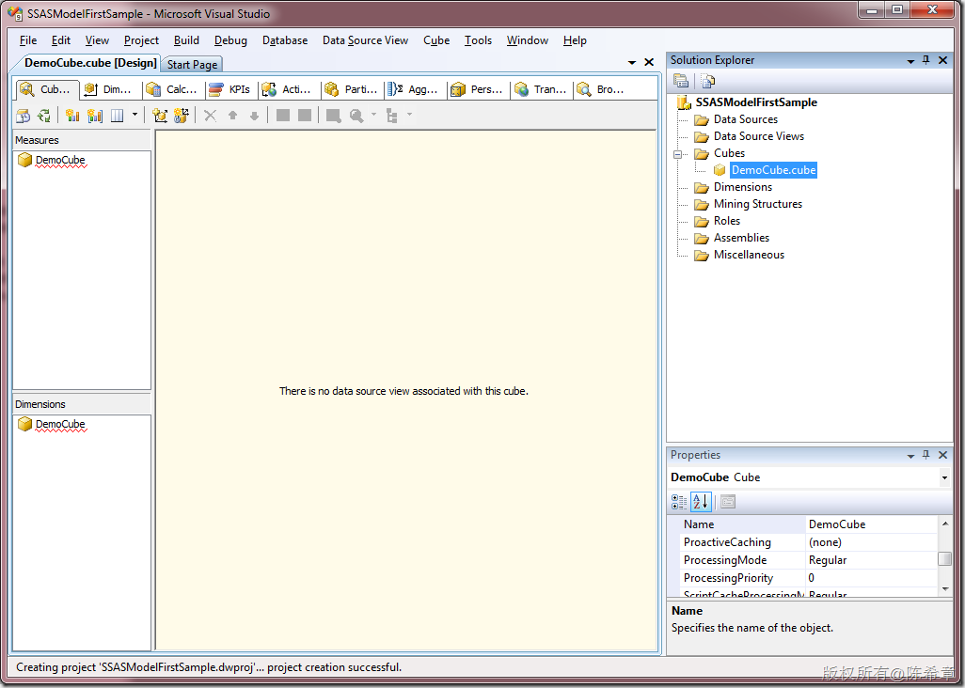Switch Properties to Alphabetical sort
This screenshot has height=688, width=965.
pyautogui.click(x=701, y=502)
